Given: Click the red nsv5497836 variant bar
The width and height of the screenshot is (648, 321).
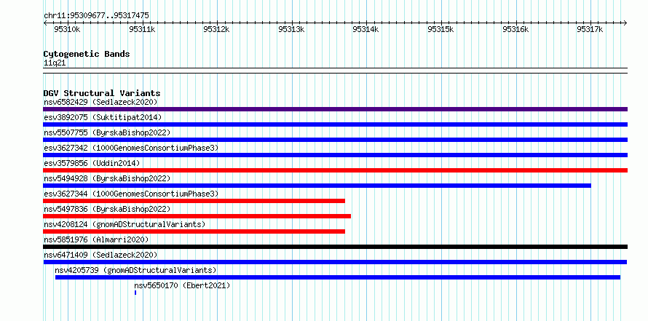Looking at the screenshot, I should tap(197, 216).
